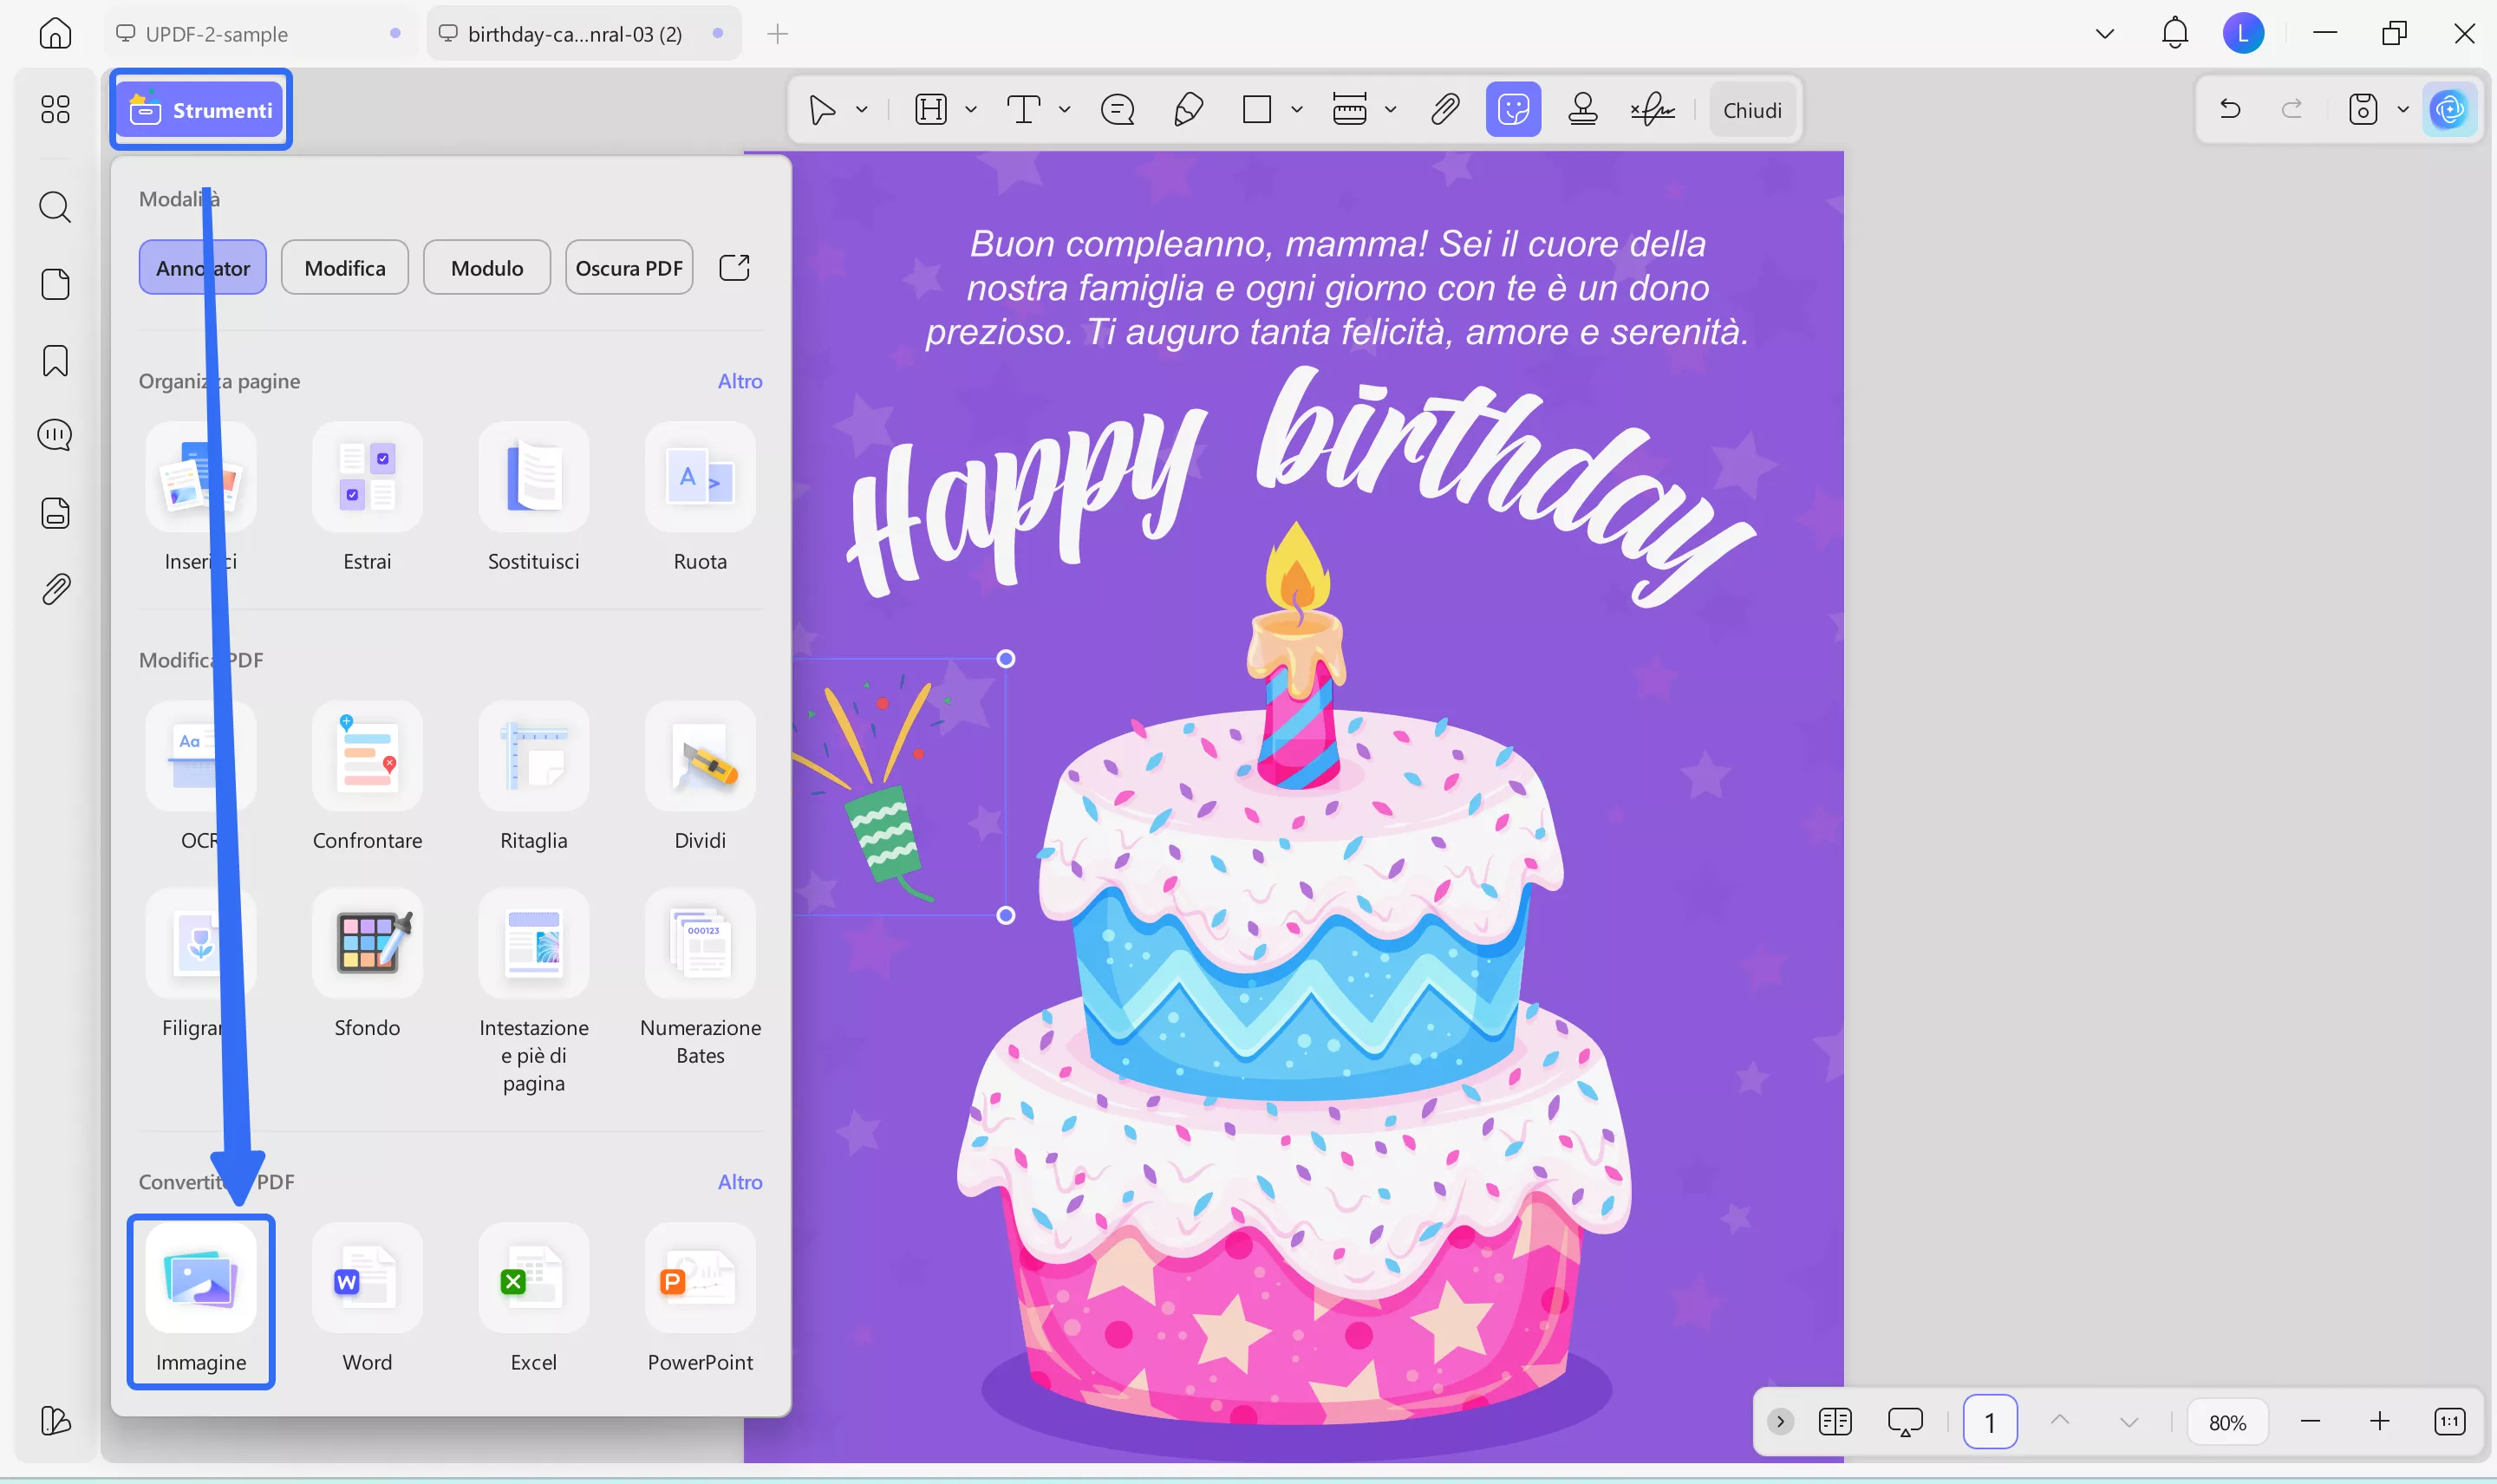
Task: Expand the save button dropdown
Action: click(2403, 109)
